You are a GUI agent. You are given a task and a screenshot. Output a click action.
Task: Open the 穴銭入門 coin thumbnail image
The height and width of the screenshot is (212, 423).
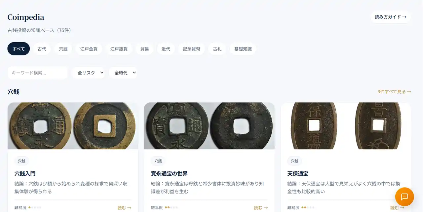[73, 126]
